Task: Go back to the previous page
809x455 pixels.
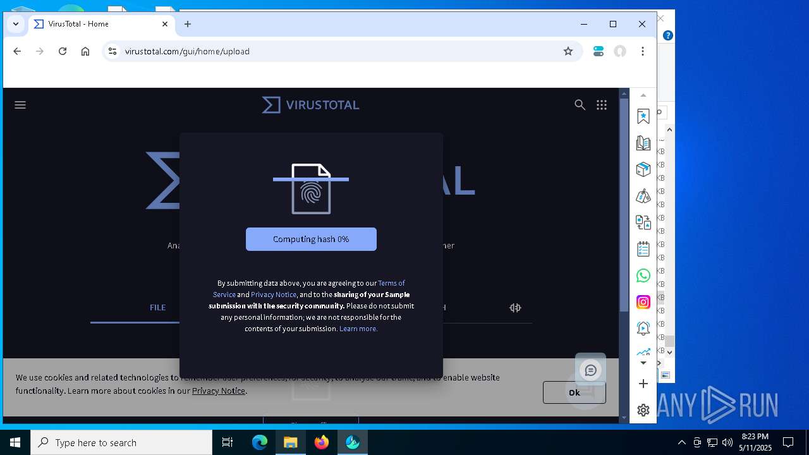Action: point(17,51)
